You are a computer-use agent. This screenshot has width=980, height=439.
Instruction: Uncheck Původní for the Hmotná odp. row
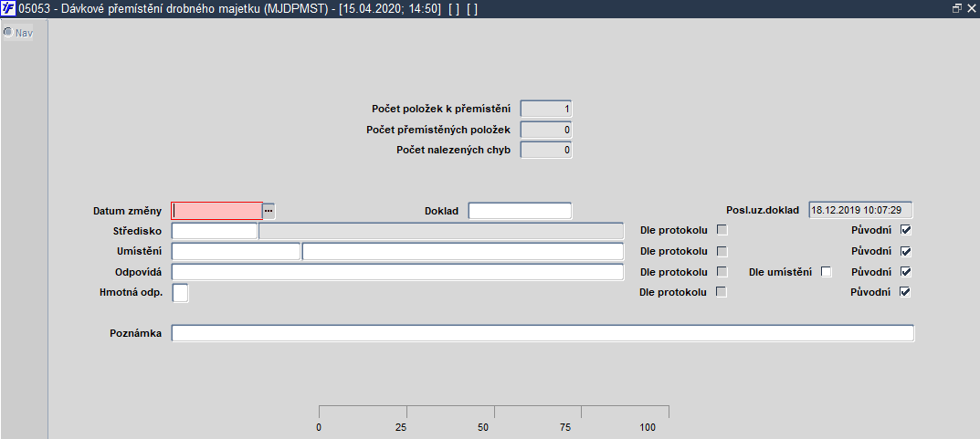[x=906, y=292]
